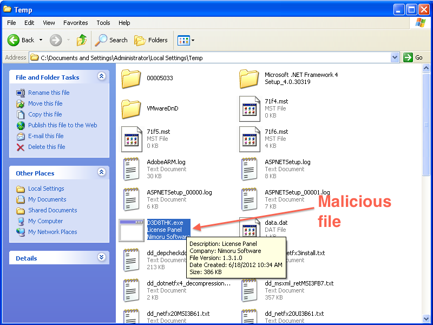Select the 71f4.mst file icon
Screen dimensions: 433x325
click(250, 108)
